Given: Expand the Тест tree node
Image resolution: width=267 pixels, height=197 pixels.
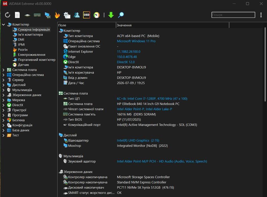Looking at the screenshot, I should 3,135.
